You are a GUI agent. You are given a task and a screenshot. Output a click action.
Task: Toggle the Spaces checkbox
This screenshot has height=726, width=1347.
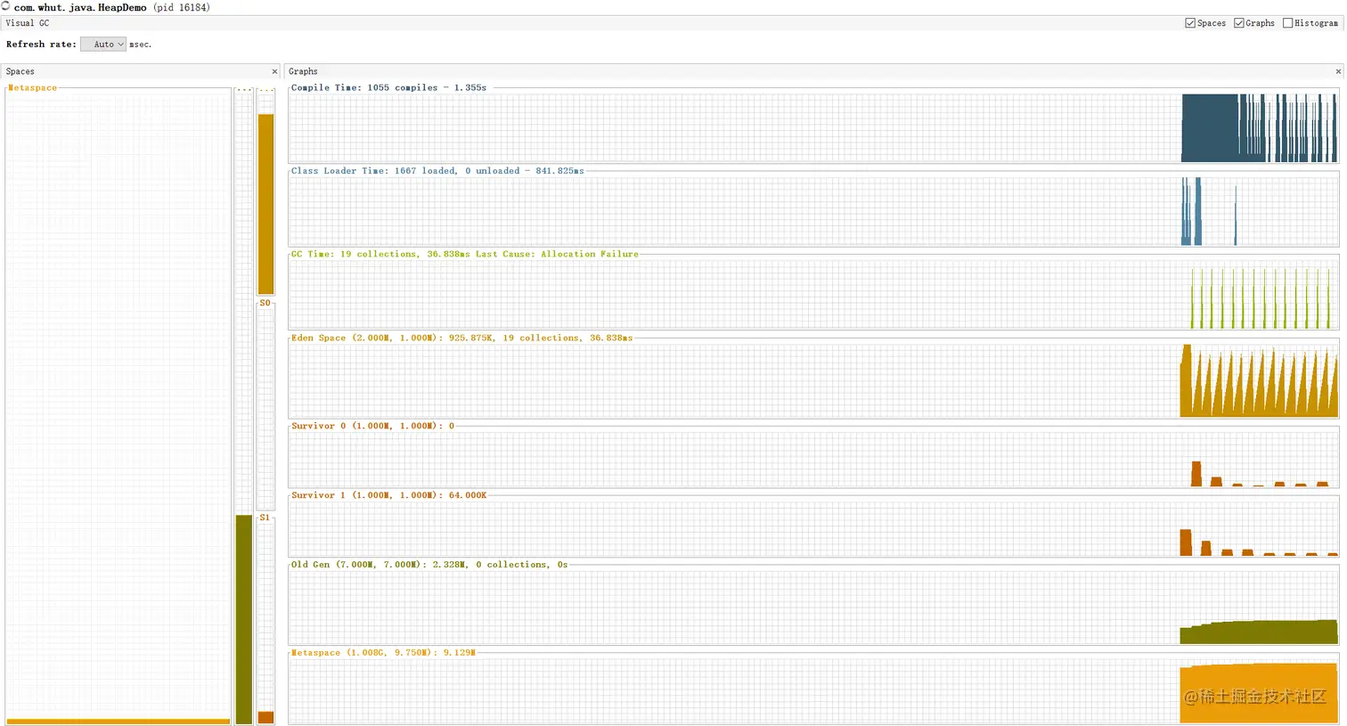pos(1190,23)
